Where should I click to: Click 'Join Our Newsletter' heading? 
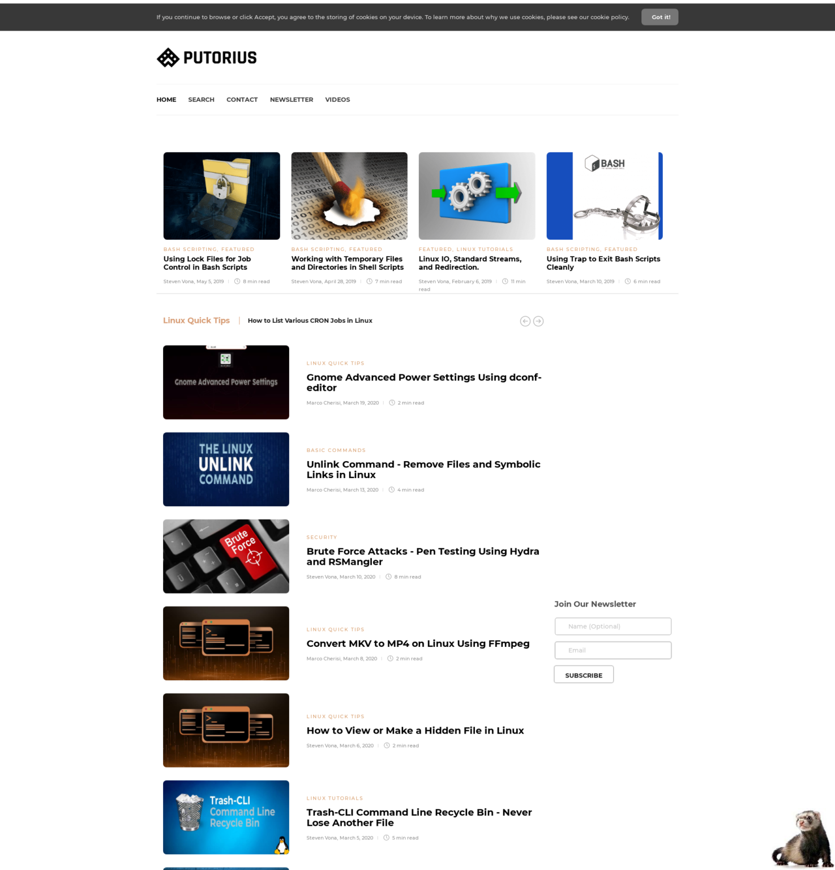pos(595,604)
